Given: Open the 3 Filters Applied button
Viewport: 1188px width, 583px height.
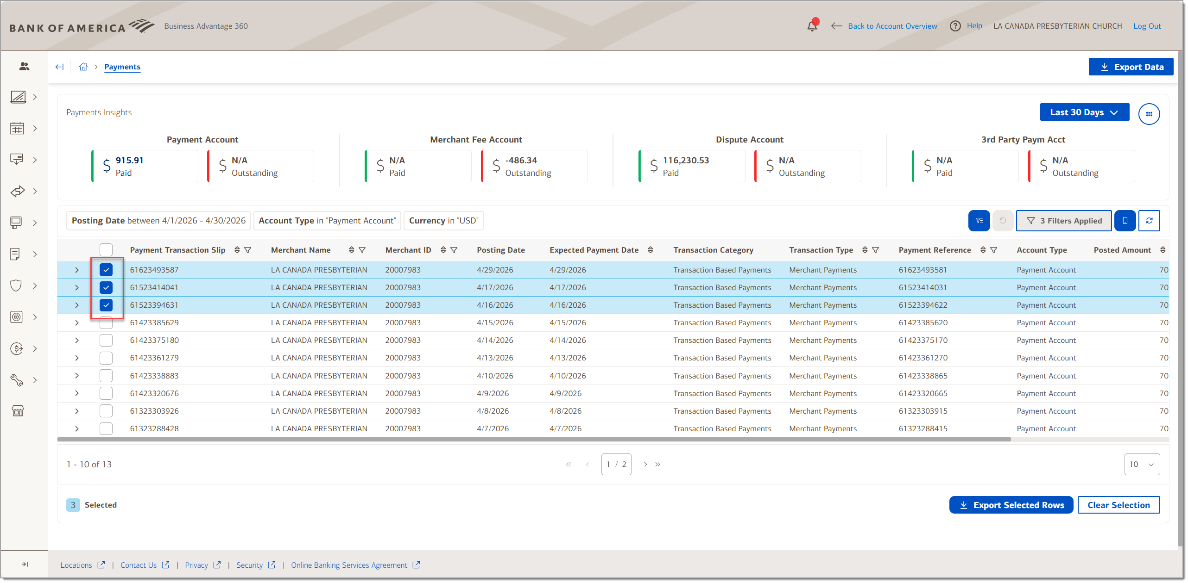Looking at the screenshot, I should coord(1063,221).
